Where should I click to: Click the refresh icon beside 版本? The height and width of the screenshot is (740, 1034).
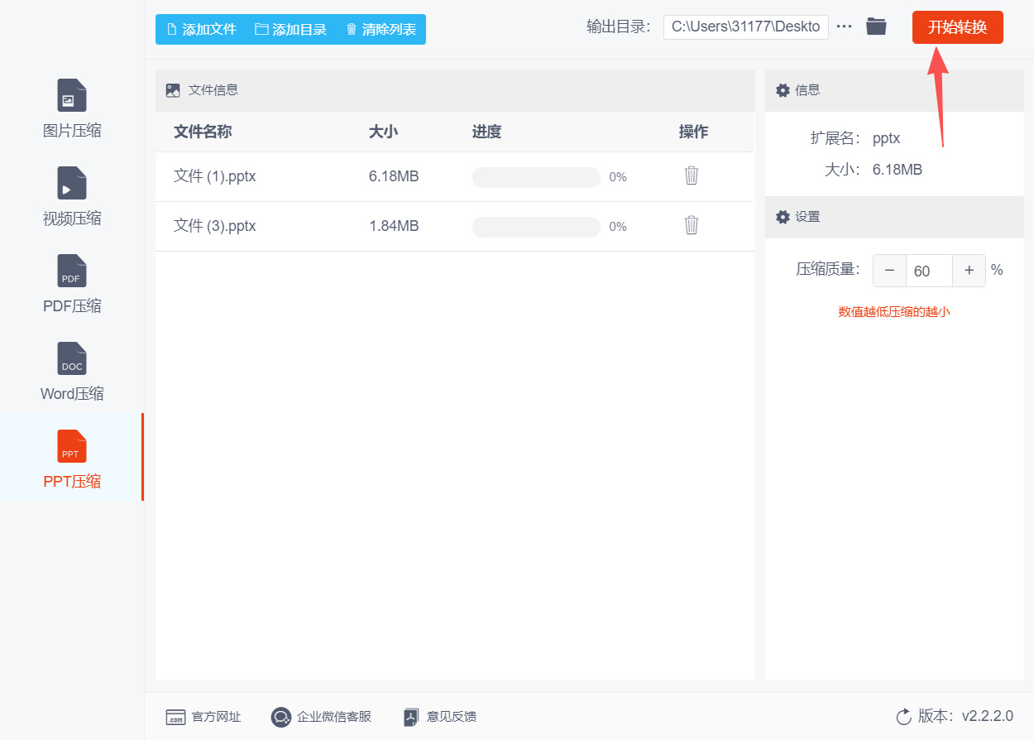[x=903, y=716]
